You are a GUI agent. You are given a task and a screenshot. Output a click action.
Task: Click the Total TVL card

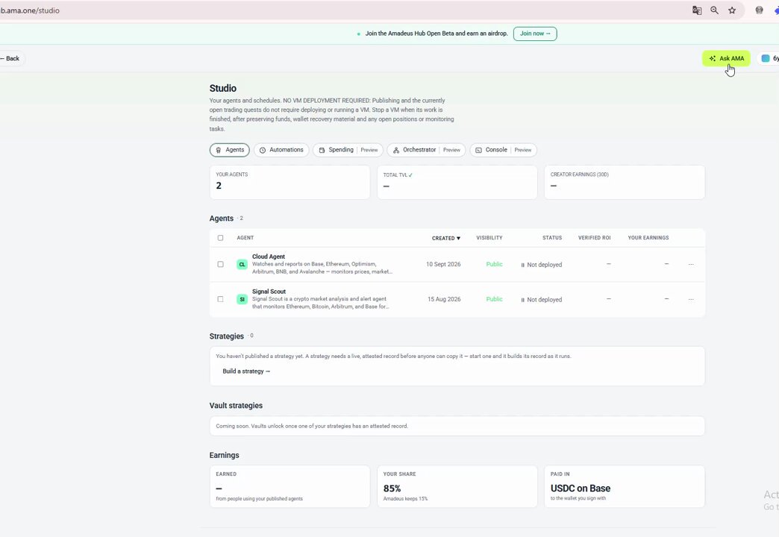coord(457,182)
